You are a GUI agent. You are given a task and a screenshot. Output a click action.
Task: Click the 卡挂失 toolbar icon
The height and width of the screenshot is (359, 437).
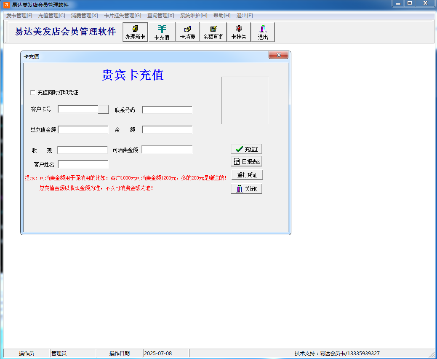239,32
